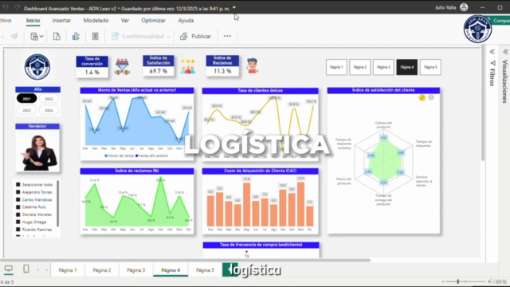Click the gray info icon on radar chart
510x287 pixels.
pyautogui.click(x=431, y=97)
